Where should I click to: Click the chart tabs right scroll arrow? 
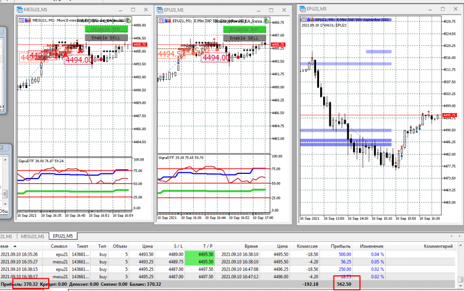click(x=459, y=236)
